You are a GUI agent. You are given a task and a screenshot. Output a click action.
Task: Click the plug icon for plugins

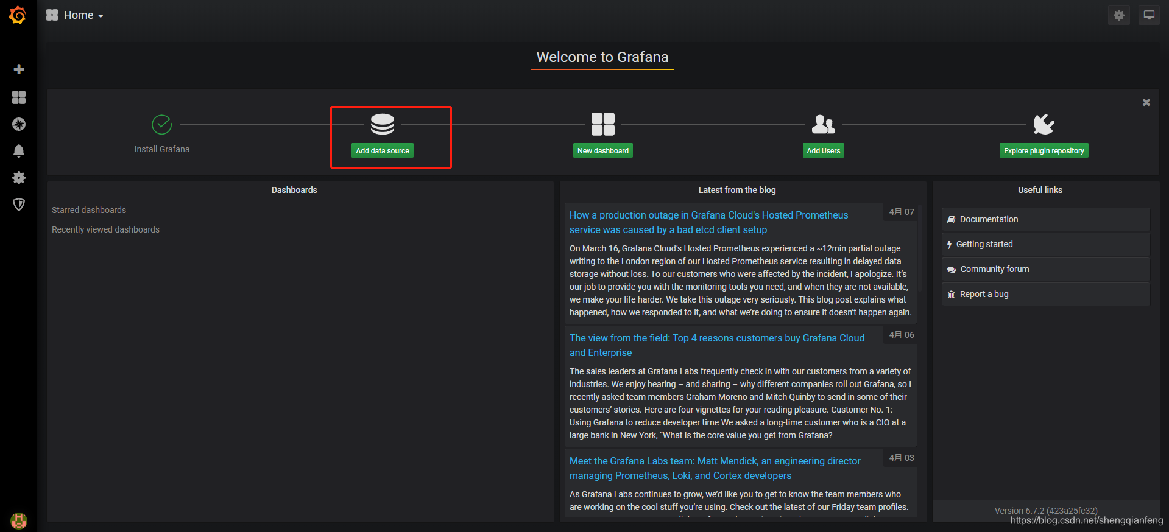pyautogui.click(x=1044, y=124)
